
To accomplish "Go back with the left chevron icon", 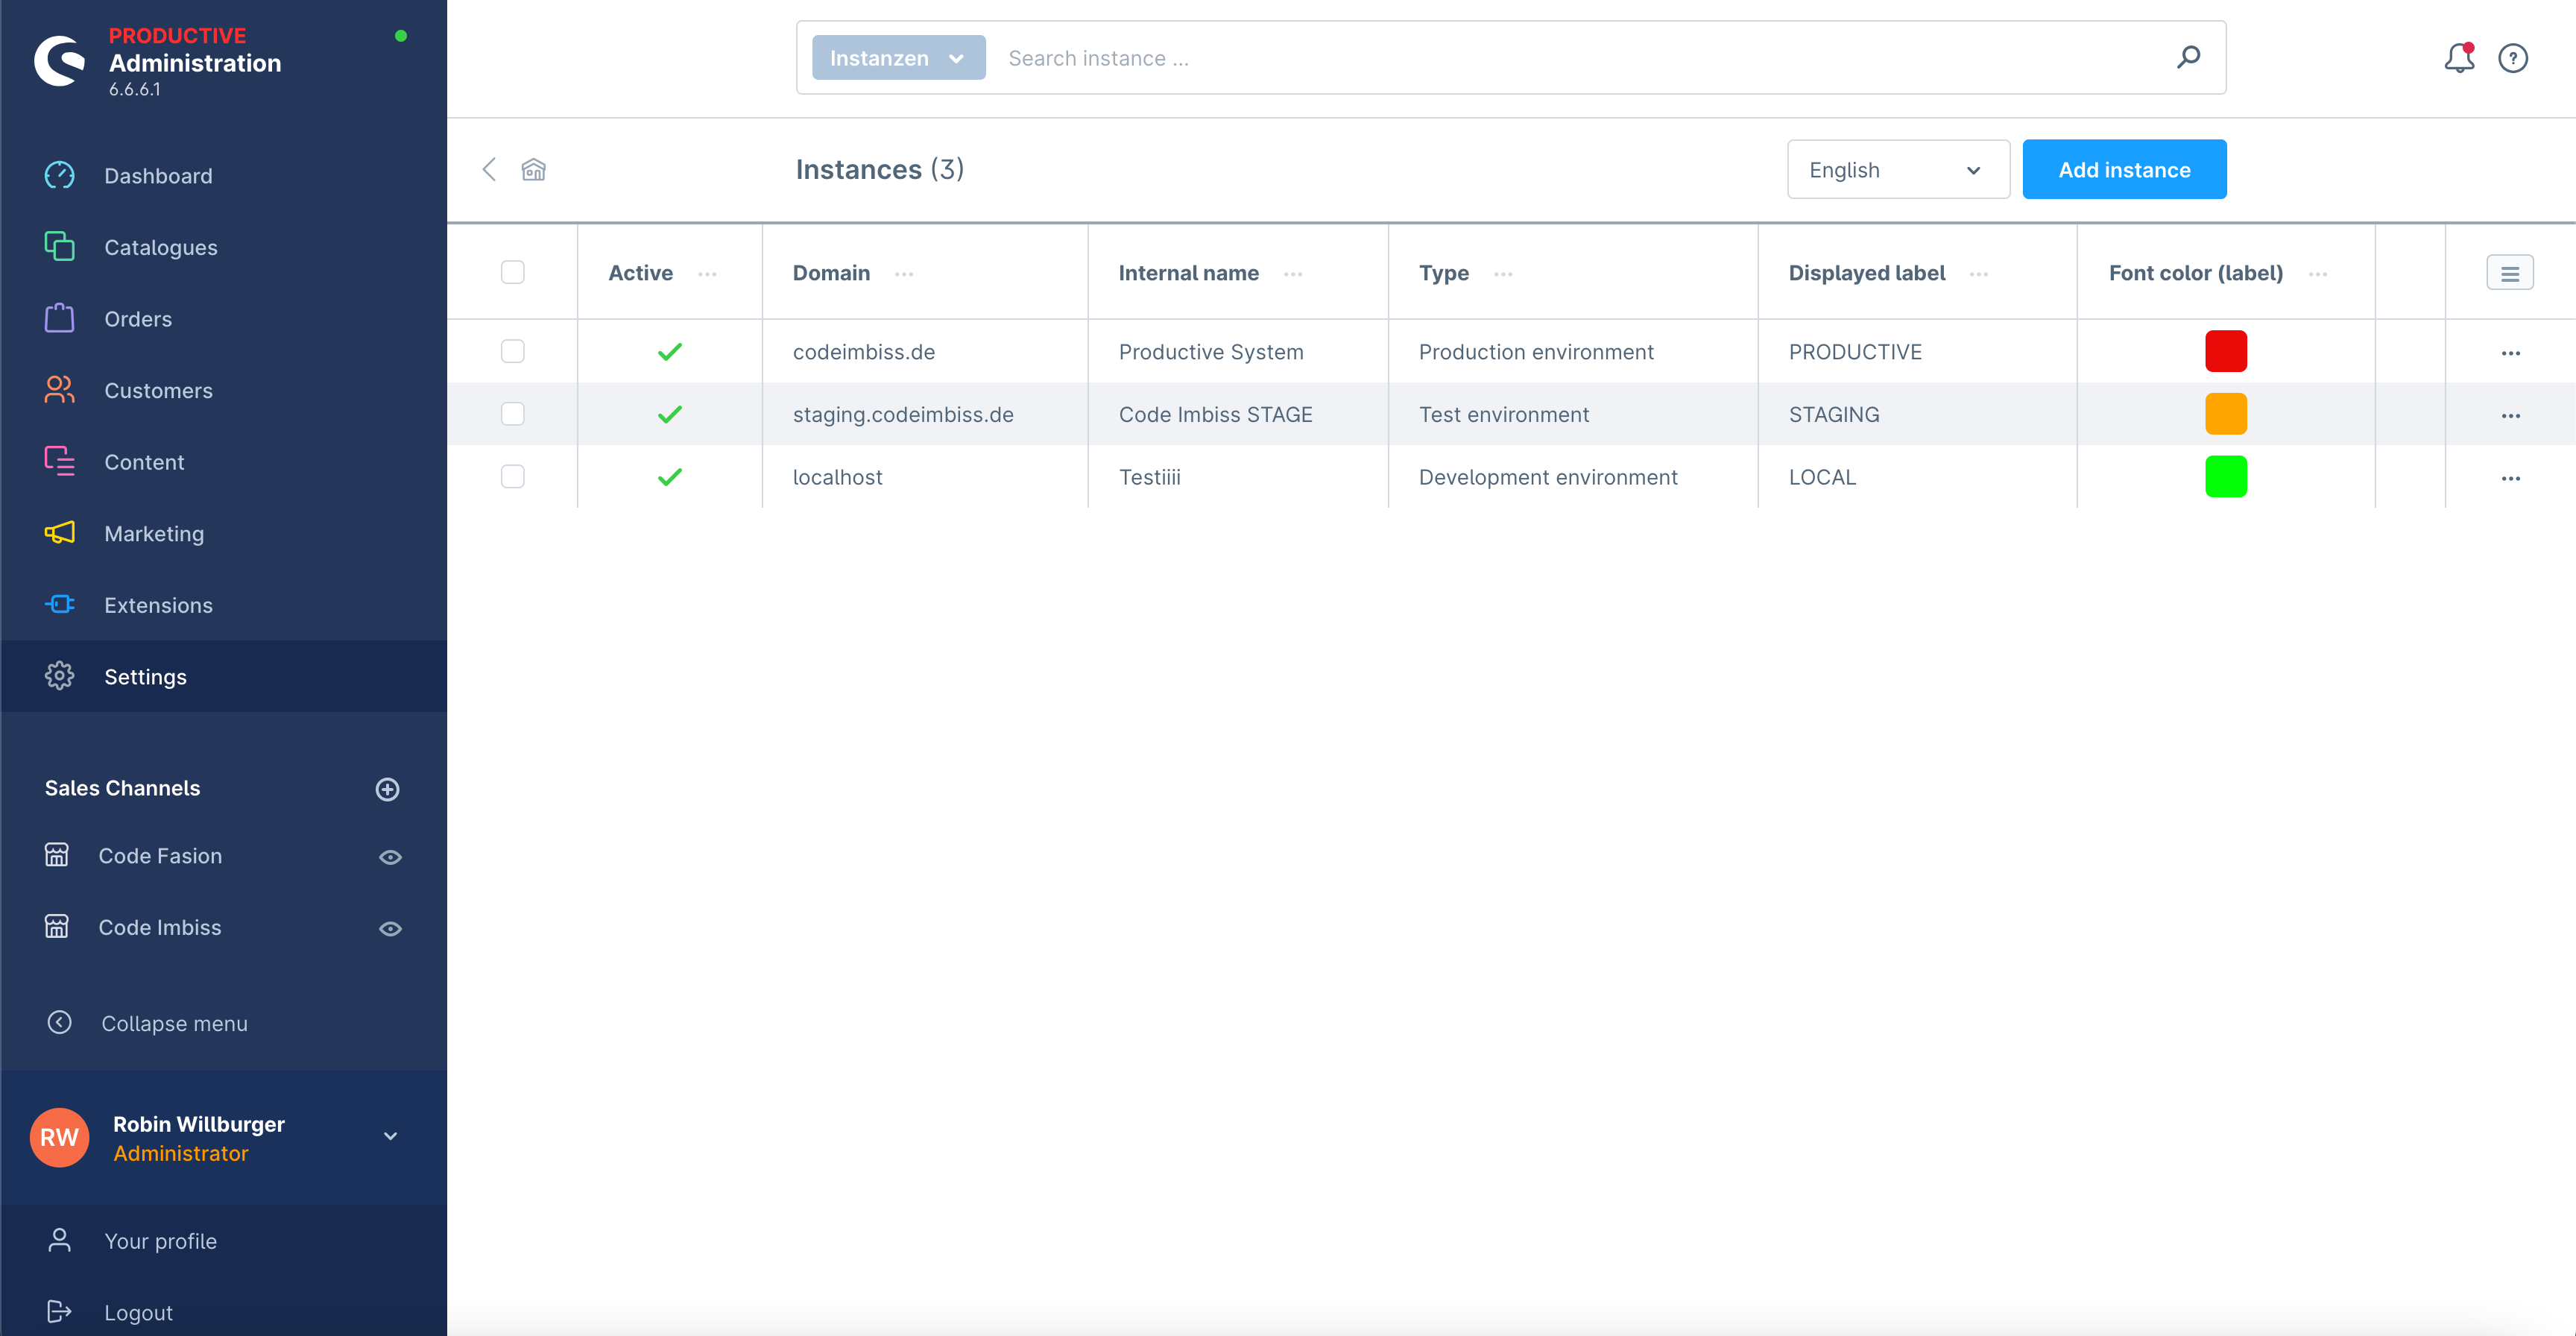I will (489, 169).
